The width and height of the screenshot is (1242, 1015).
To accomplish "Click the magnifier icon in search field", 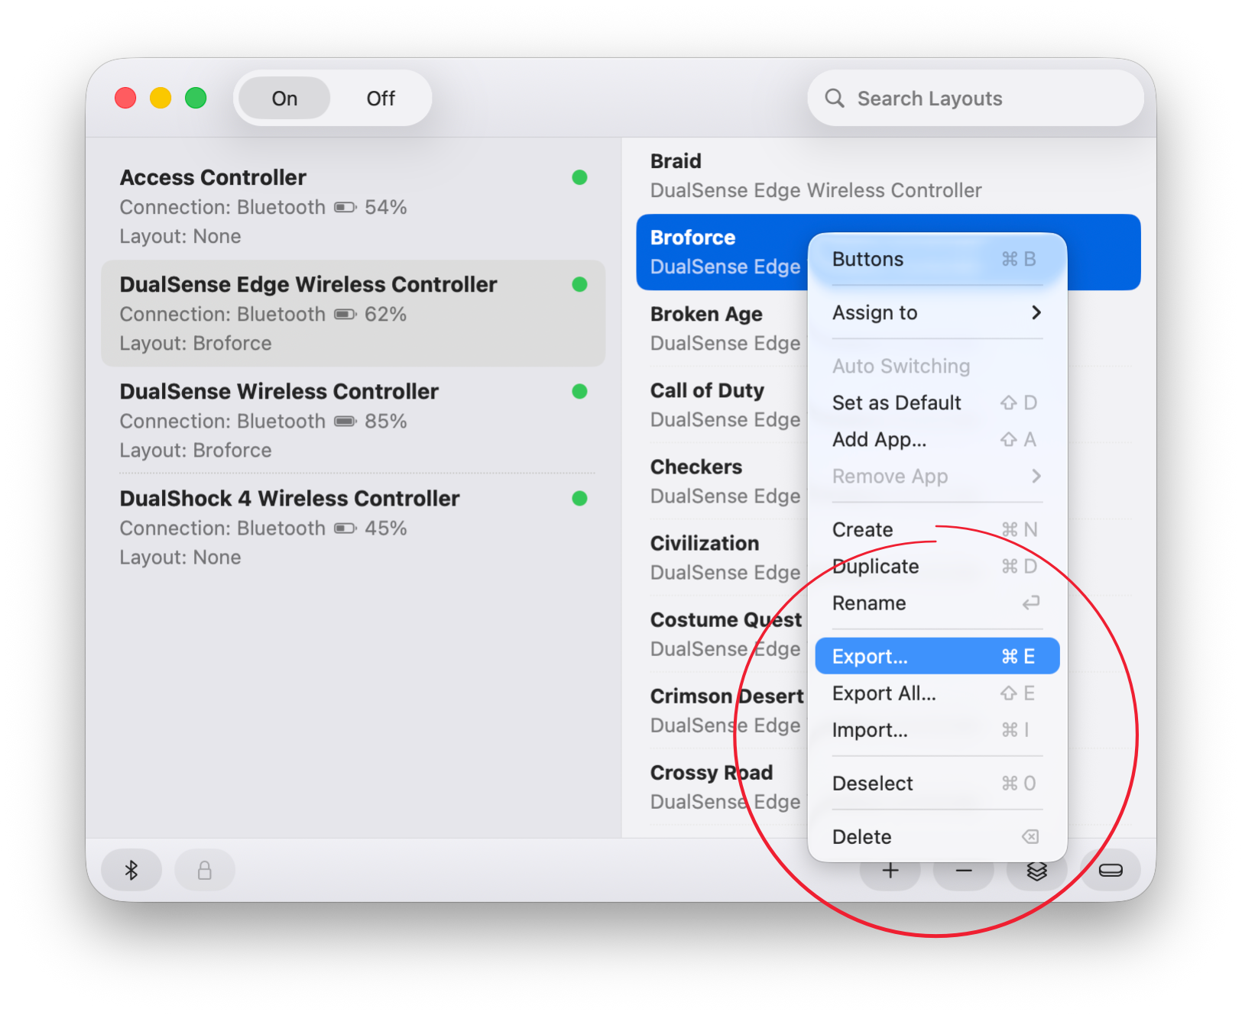I will (x=835, y=99).
